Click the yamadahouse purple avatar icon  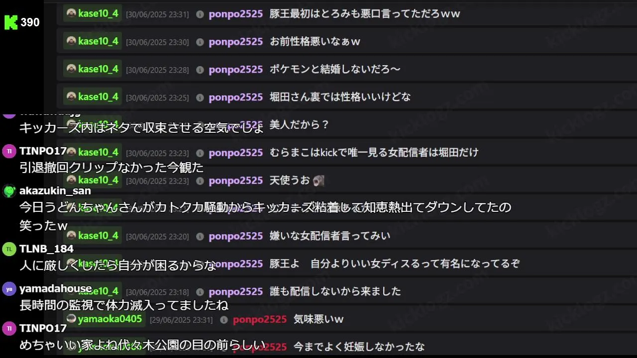point(9,289)
